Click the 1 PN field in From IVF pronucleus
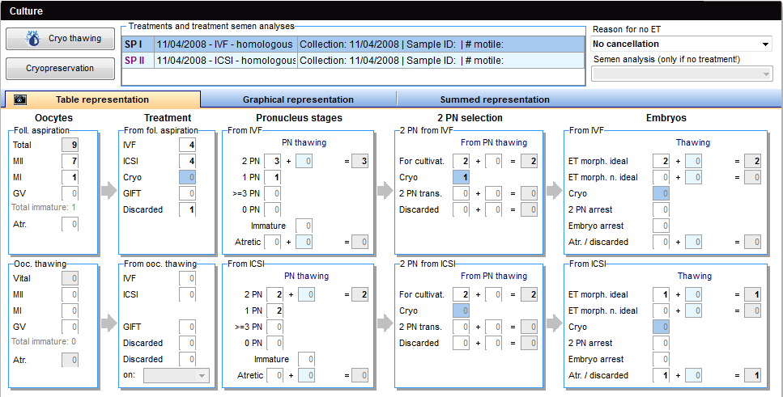Screen dimensions: 783x397 coord(274,177)
